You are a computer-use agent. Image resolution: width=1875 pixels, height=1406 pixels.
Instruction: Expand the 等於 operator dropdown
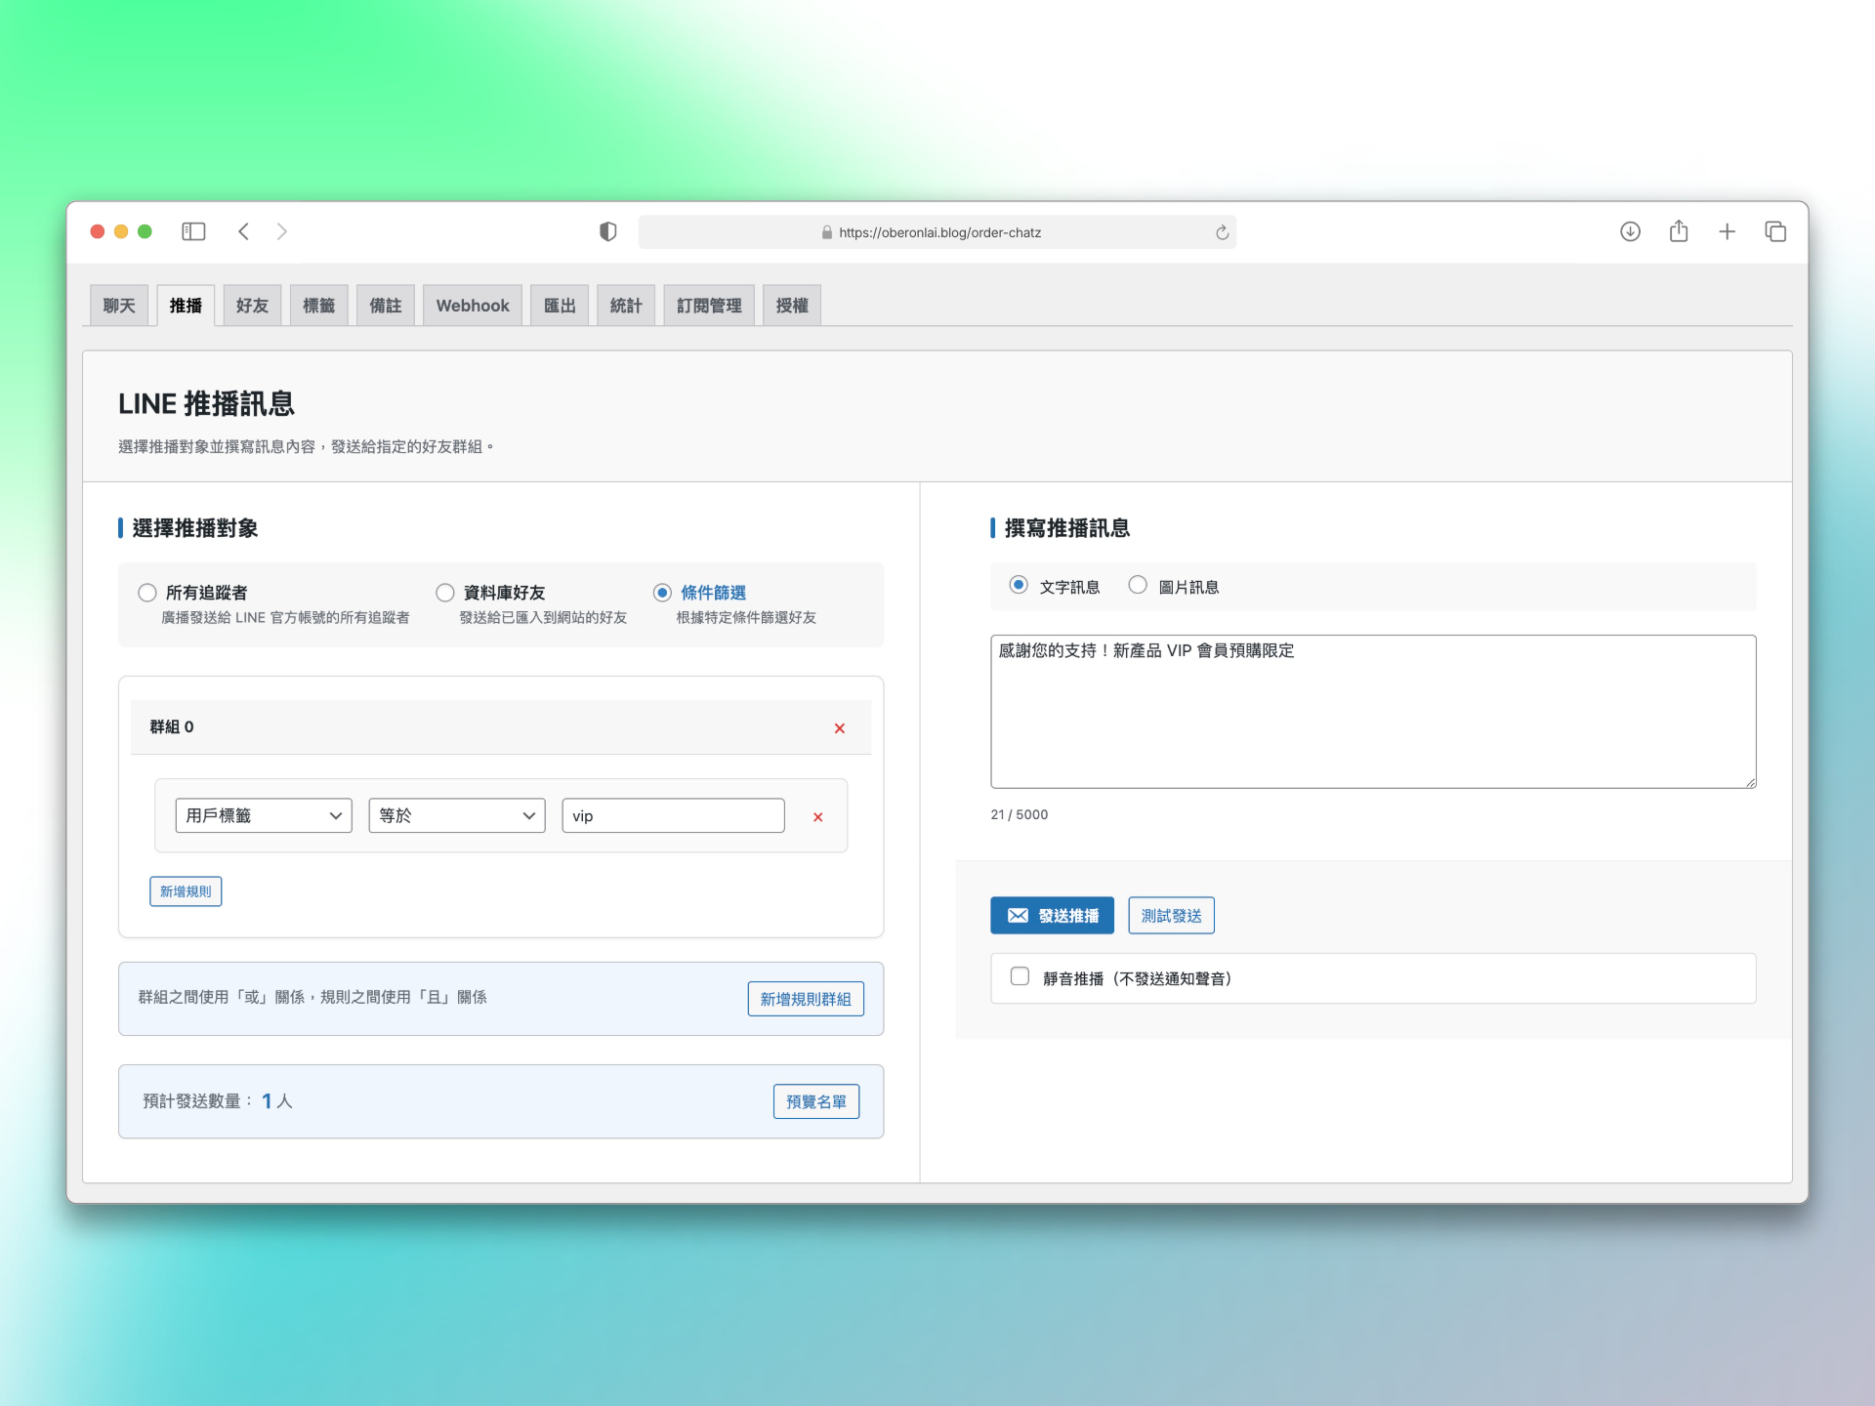[x=456, y=815]
